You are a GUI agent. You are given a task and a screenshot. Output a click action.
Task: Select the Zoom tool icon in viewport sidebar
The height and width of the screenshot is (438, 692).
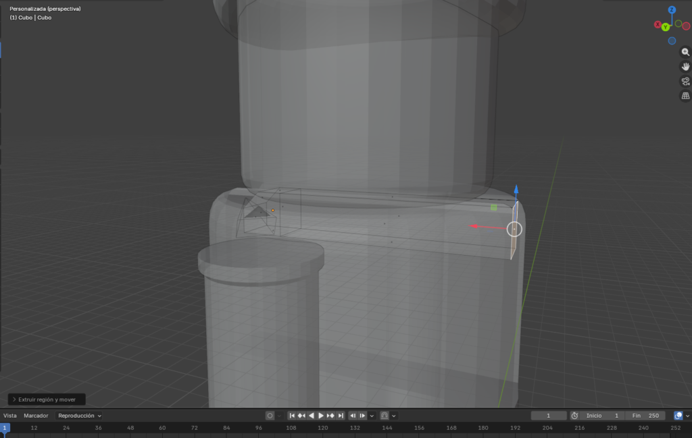tap(685, 52)
